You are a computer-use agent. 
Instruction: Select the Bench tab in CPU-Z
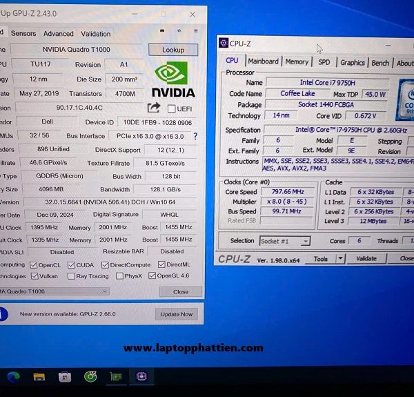pos(380,63)
